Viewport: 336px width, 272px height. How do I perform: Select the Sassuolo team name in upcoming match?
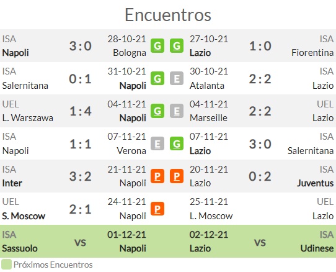(20, 248)
